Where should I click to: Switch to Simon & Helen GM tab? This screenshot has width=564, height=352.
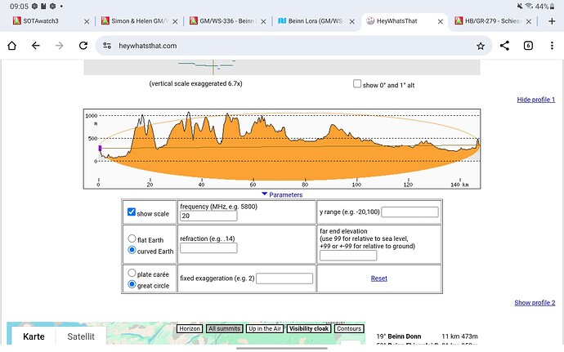(x=133, y=21)
